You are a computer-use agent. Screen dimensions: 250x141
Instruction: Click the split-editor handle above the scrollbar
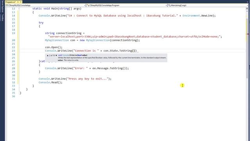click(247, 9)
